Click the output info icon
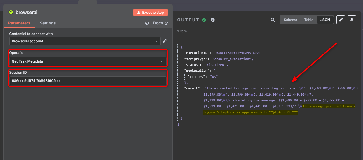 point(213,20)
